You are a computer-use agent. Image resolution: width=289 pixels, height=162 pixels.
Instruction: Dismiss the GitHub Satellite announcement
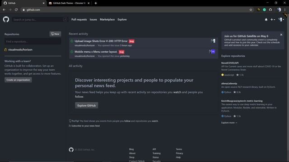(281, 35)
